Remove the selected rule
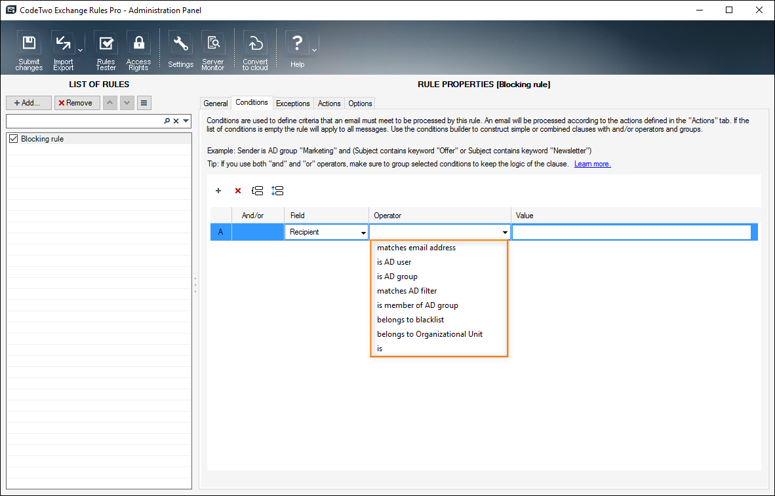Viewport: 775px width, 496px height. coord(77,103)
